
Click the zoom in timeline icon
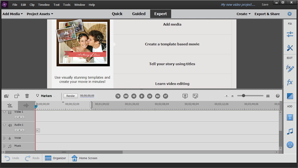point(268,96)
